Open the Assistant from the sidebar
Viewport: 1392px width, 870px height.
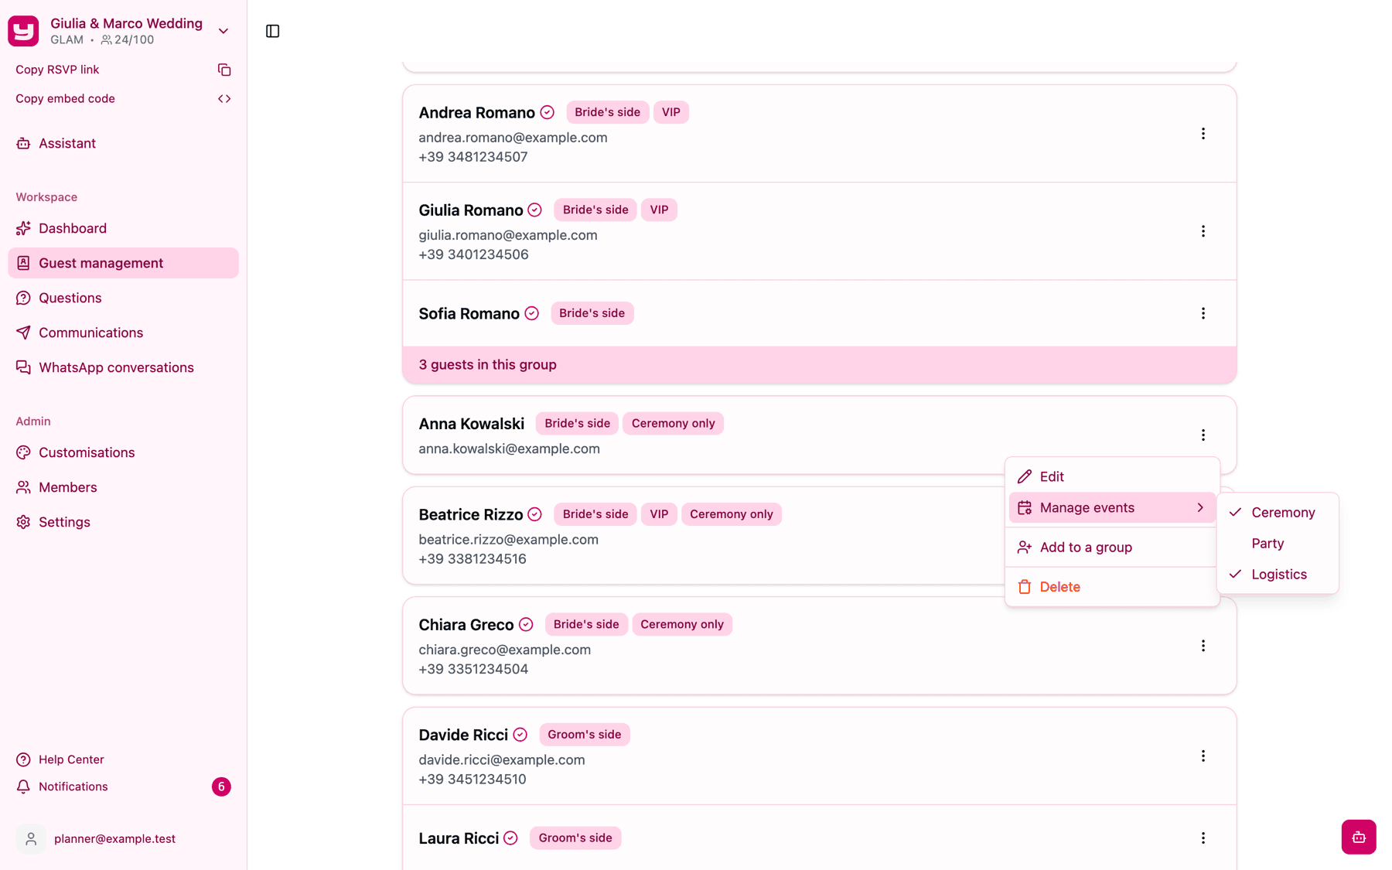[123, 143]
